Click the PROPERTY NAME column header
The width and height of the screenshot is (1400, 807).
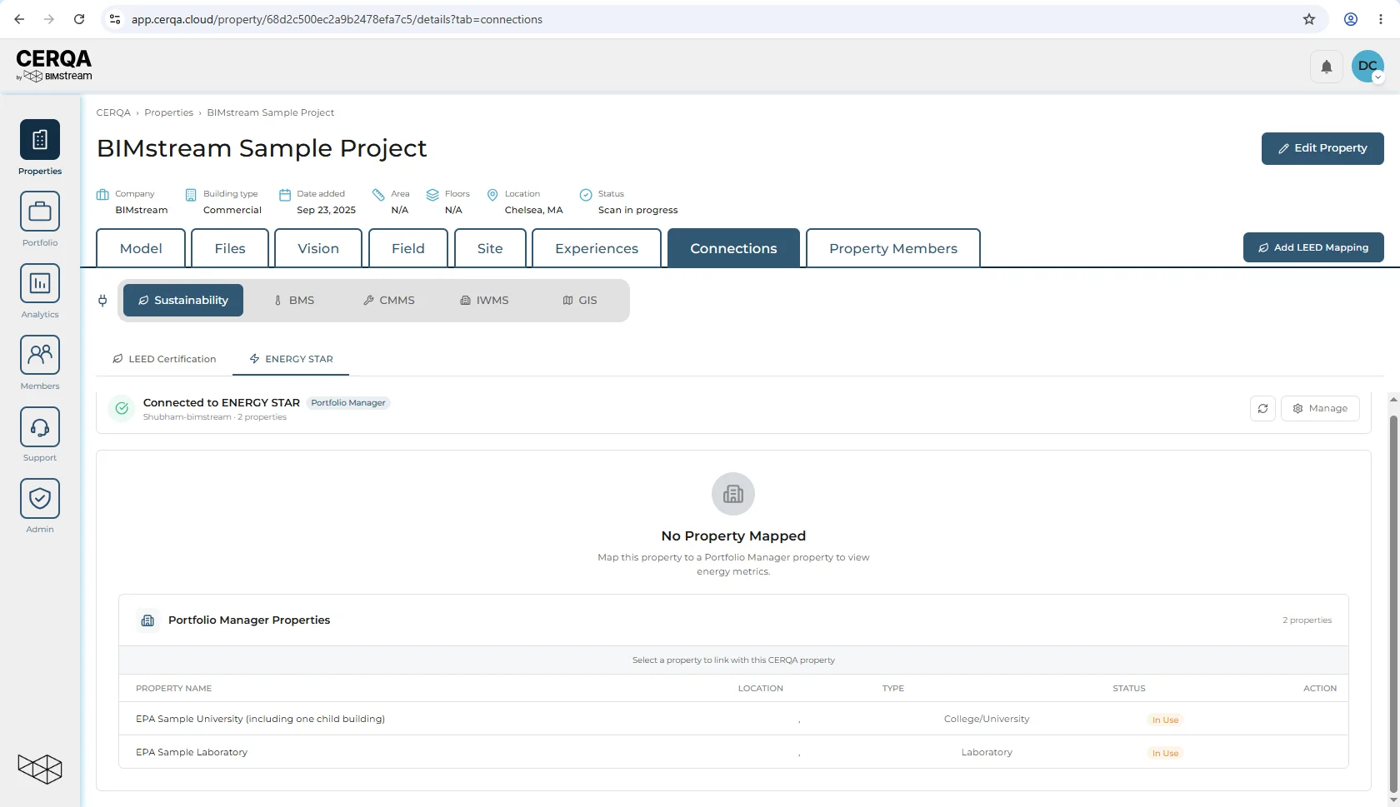click(173, 689)
